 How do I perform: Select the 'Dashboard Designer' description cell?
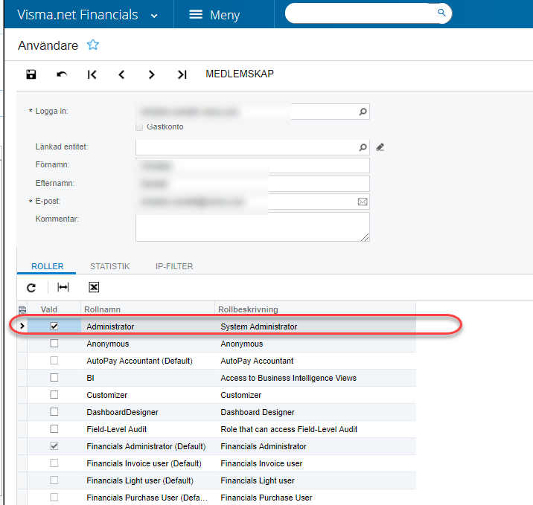315,412
